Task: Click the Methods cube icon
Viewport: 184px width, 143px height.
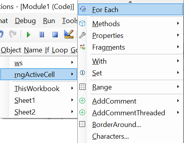Action: coord(82,23)
